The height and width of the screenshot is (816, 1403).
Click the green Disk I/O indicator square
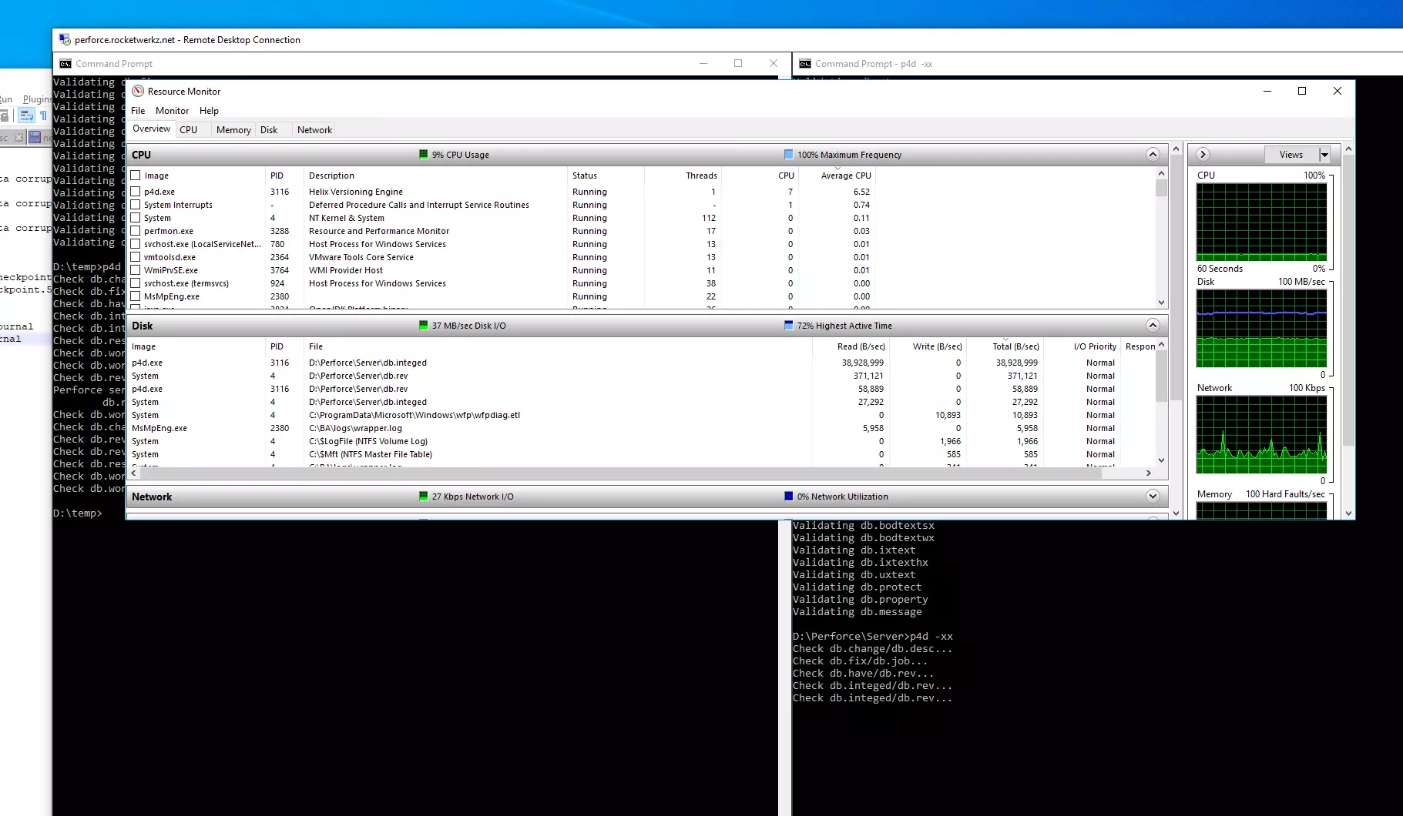[423, 325]
